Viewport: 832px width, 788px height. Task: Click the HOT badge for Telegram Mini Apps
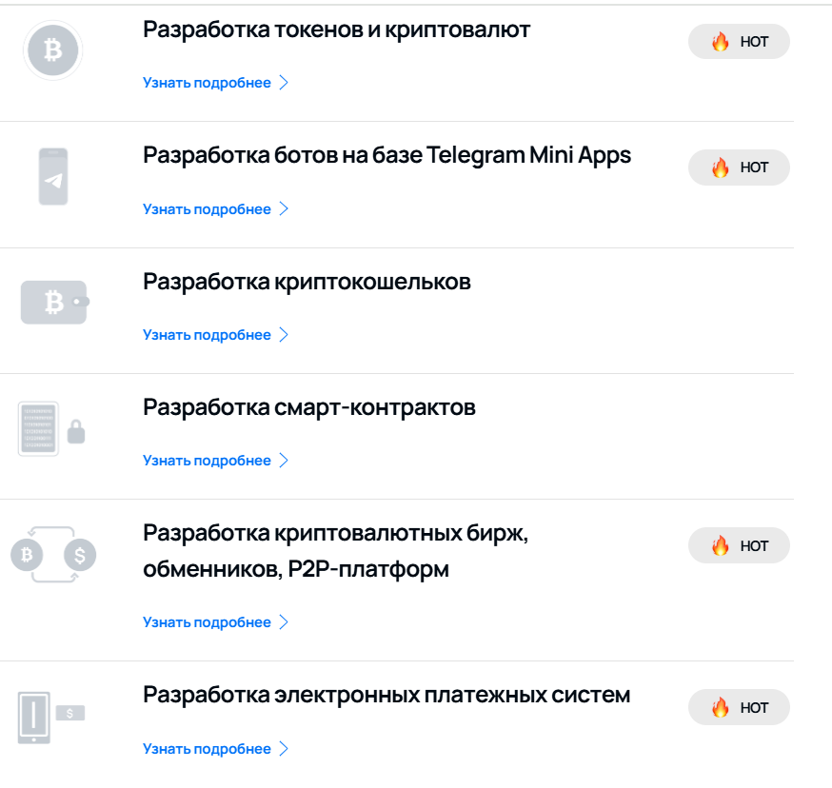739,167
